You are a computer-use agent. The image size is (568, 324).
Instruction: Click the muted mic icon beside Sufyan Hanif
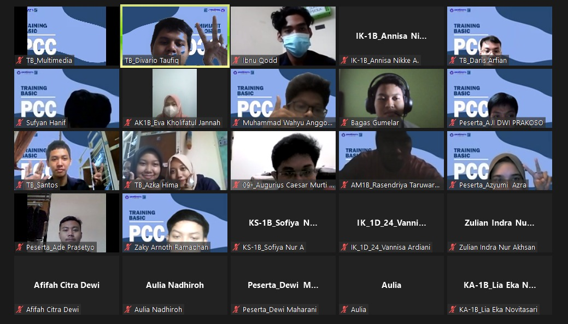point(20,123)
